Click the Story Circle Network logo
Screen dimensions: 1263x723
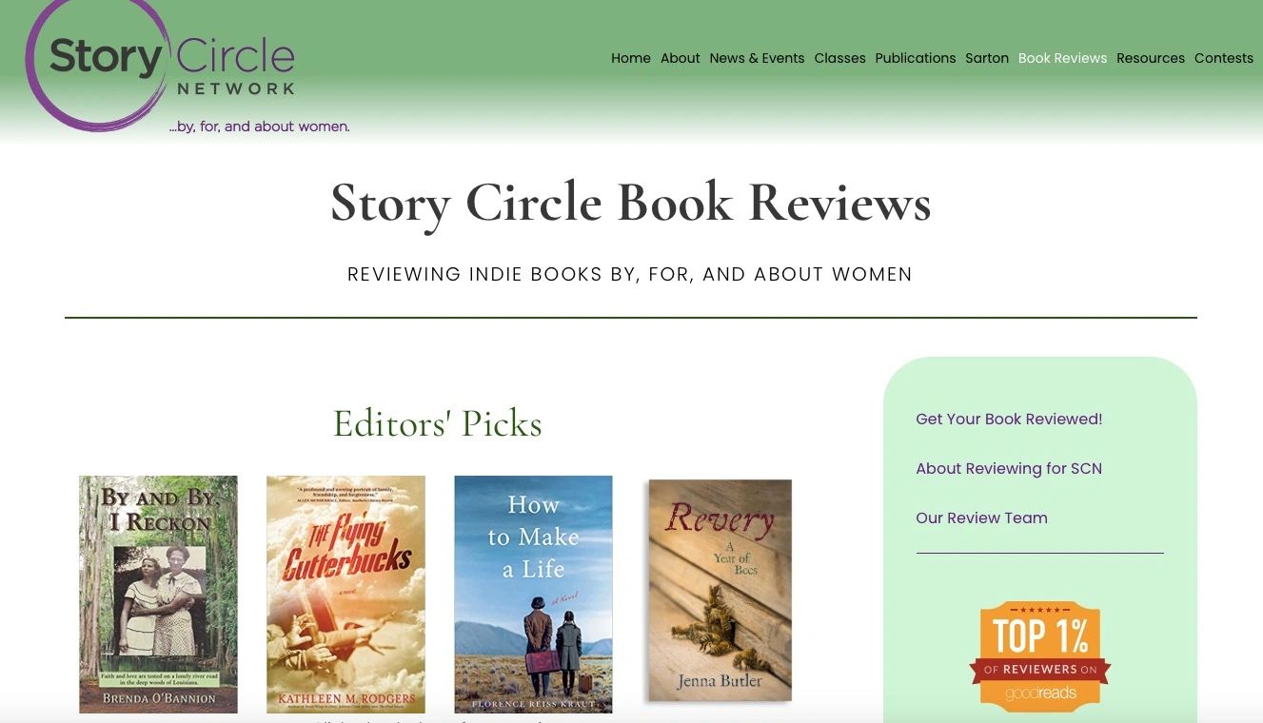click(x=187, y=67)
